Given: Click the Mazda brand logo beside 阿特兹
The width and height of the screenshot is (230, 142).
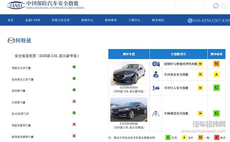Looking at the screenshot, I should (x=11, y=41).
